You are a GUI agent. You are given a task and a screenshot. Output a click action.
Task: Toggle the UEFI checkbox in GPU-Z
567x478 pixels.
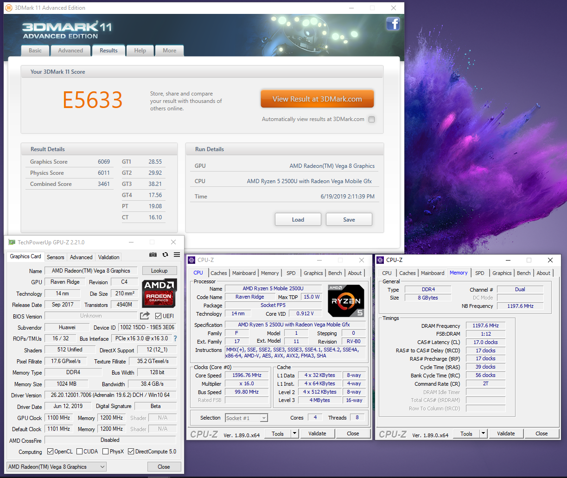click(158, 316)
